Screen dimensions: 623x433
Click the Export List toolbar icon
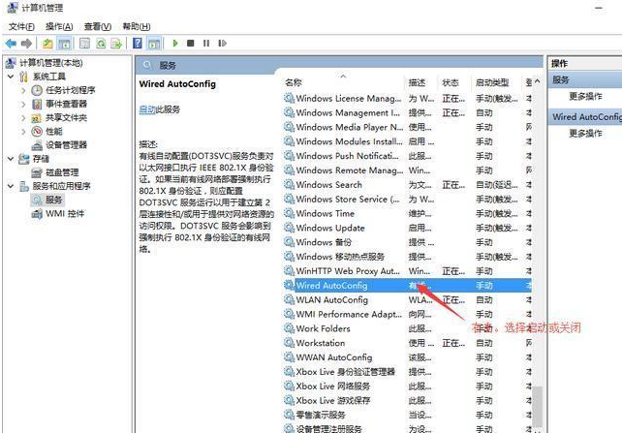coord(118,44)
